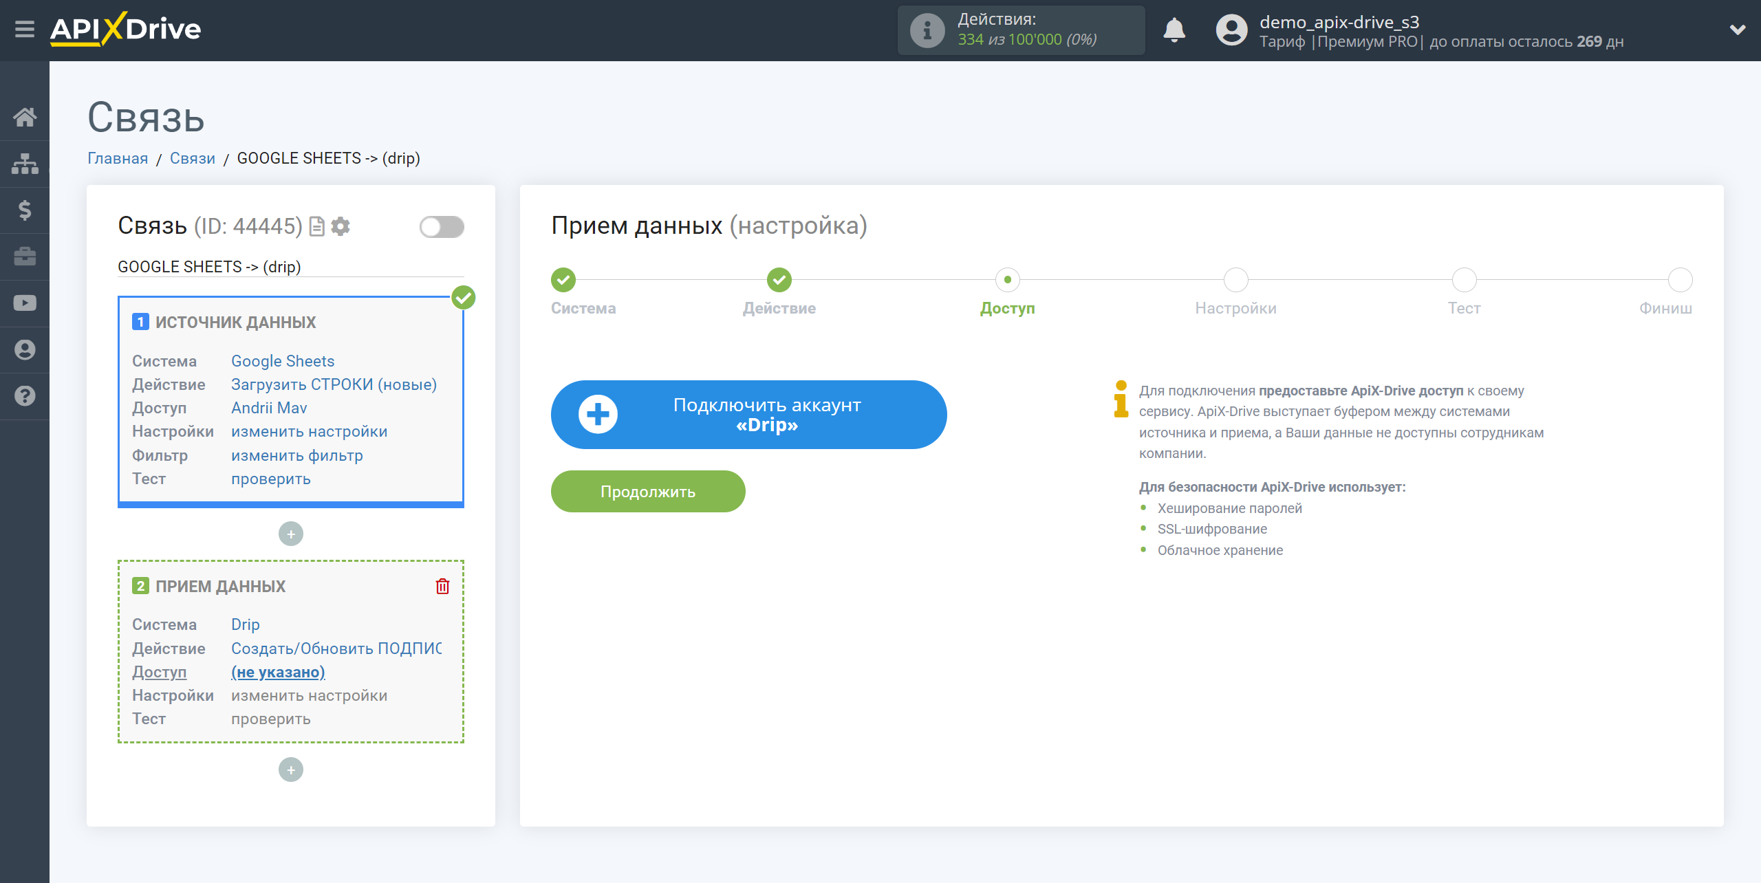1761x883 pixels.
Task: Click 'Продолжить' green button
Action: click(x=647, y=491)
